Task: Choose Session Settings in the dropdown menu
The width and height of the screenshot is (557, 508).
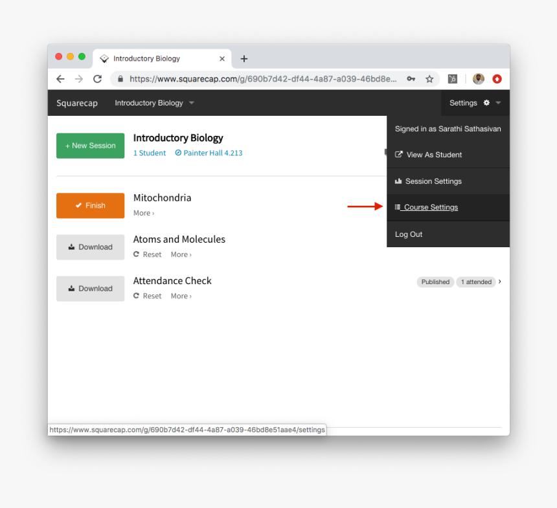Action: 433,181
